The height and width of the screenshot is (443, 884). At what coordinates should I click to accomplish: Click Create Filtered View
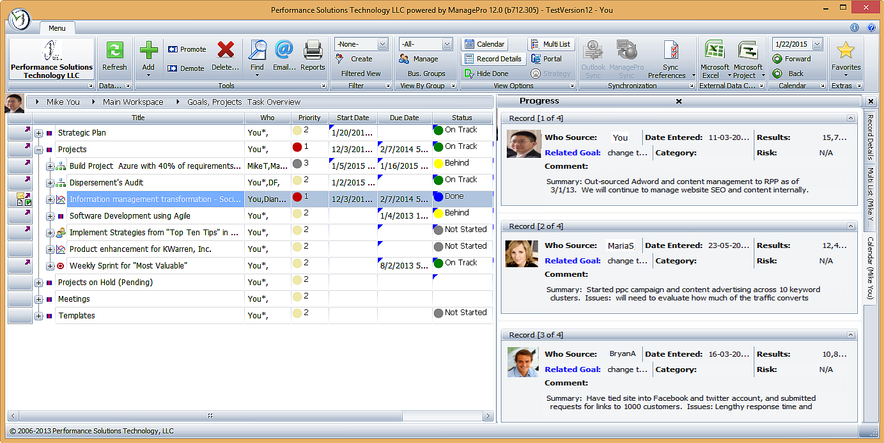tap(361, 66)
